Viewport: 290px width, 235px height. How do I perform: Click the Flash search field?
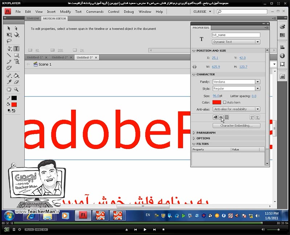point(242,12)
